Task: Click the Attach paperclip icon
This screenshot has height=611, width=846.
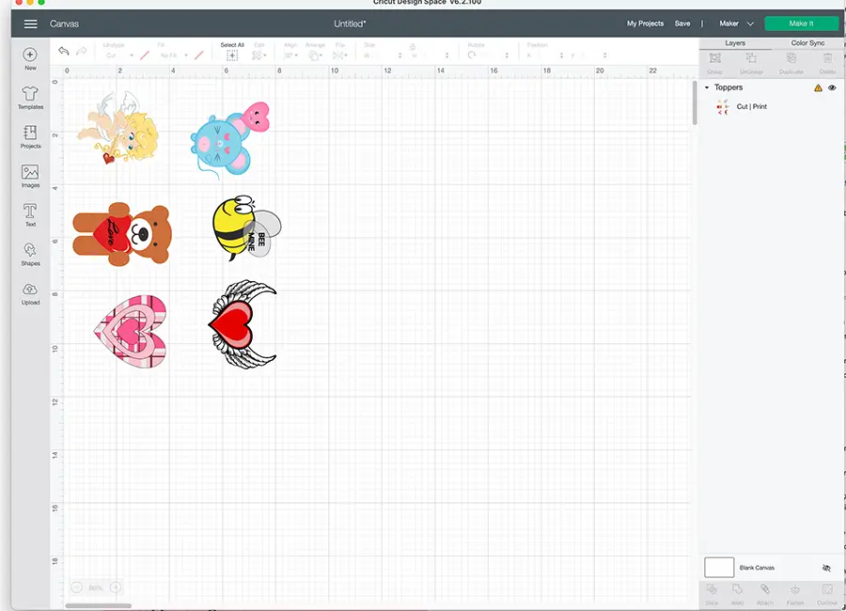Action: point(765,588)
